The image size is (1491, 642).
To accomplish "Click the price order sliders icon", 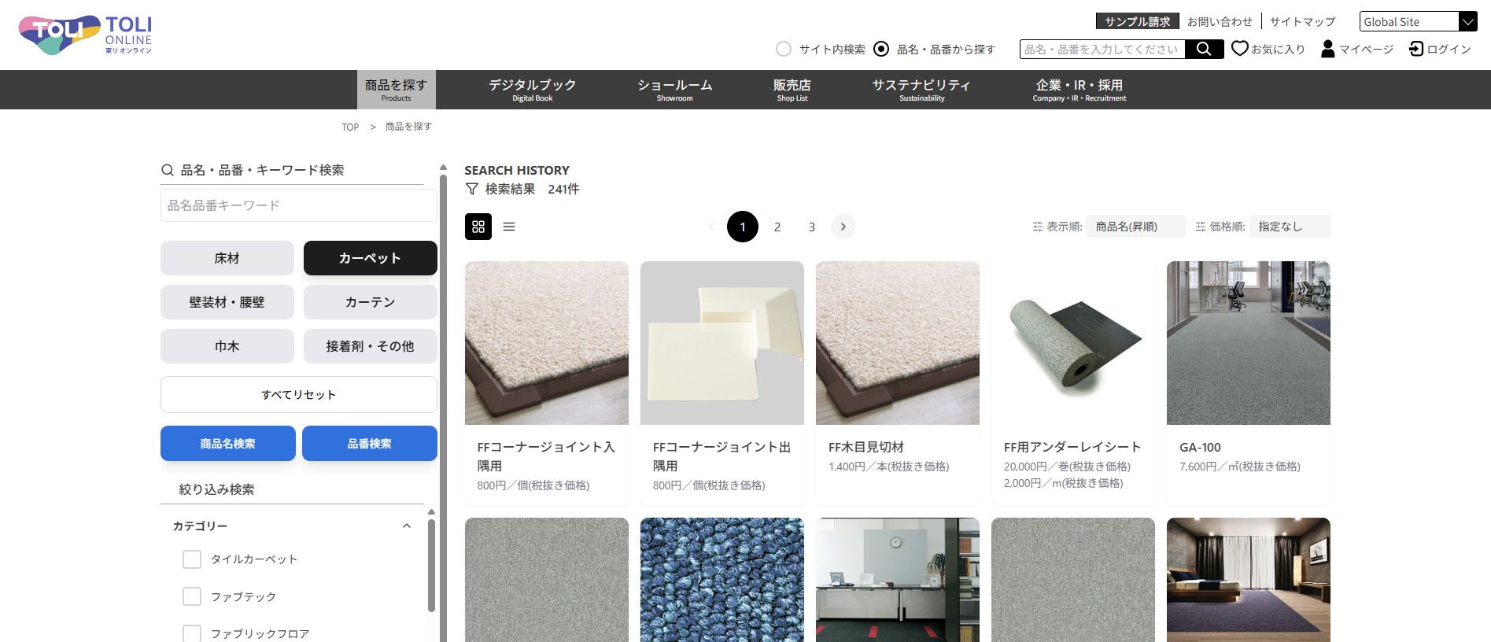I will click(x=1201, y=227).
